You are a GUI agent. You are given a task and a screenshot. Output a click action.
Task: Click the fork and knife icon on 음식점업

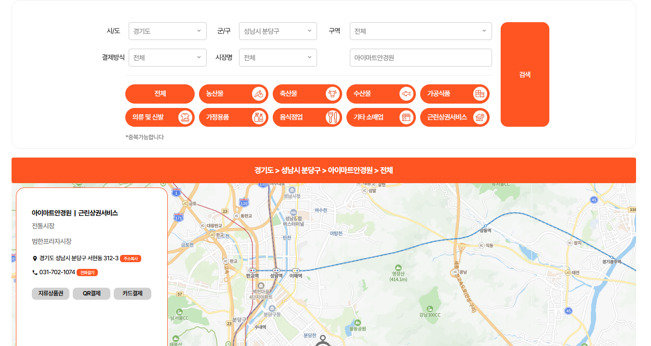(332, 117)
